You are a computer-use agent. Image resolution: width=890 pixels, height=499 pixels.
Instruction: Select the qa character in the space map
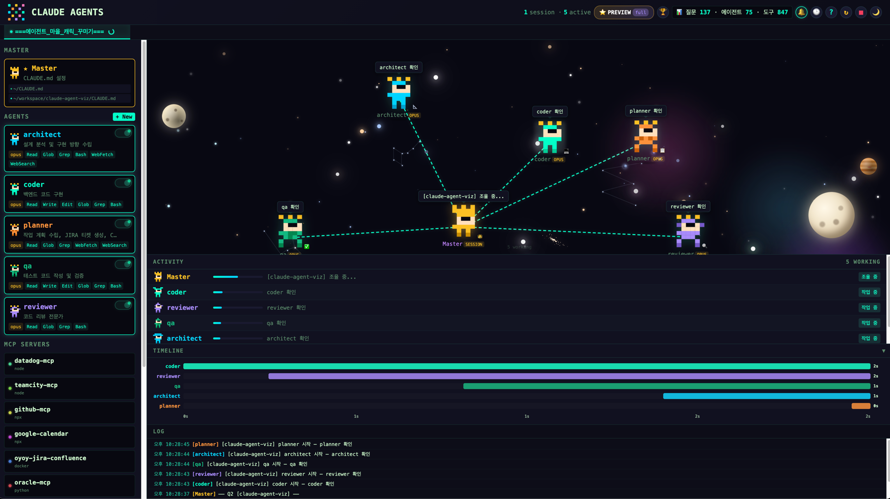tap(291, 231)
